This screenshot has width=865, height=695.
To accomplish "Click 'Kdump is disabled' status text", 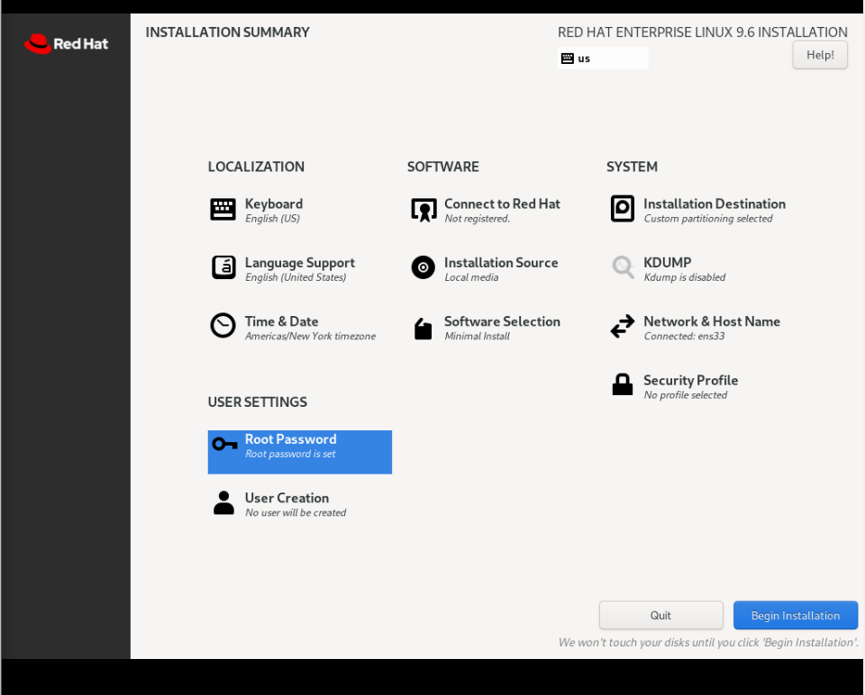I will pos(685,277).
